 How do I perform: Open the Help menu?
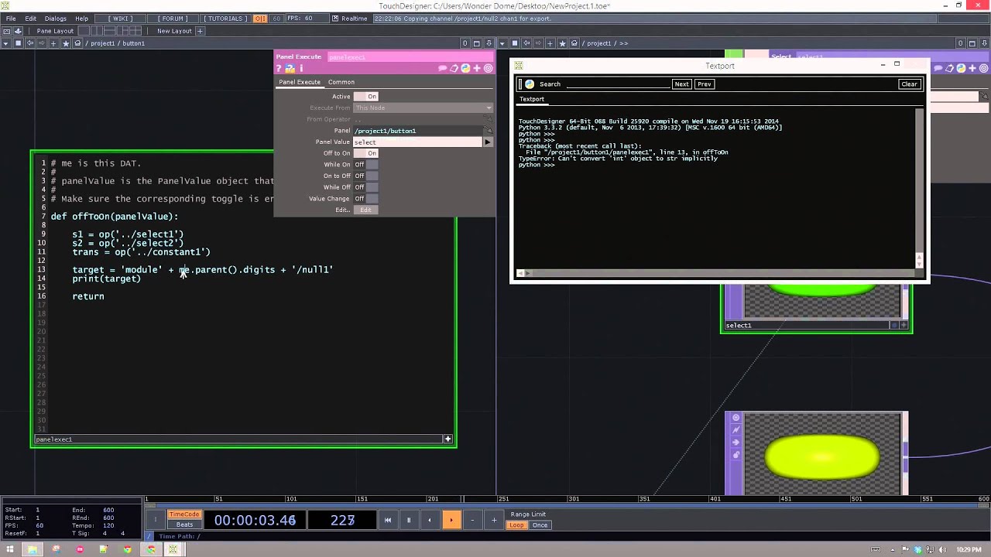(81, 19)
